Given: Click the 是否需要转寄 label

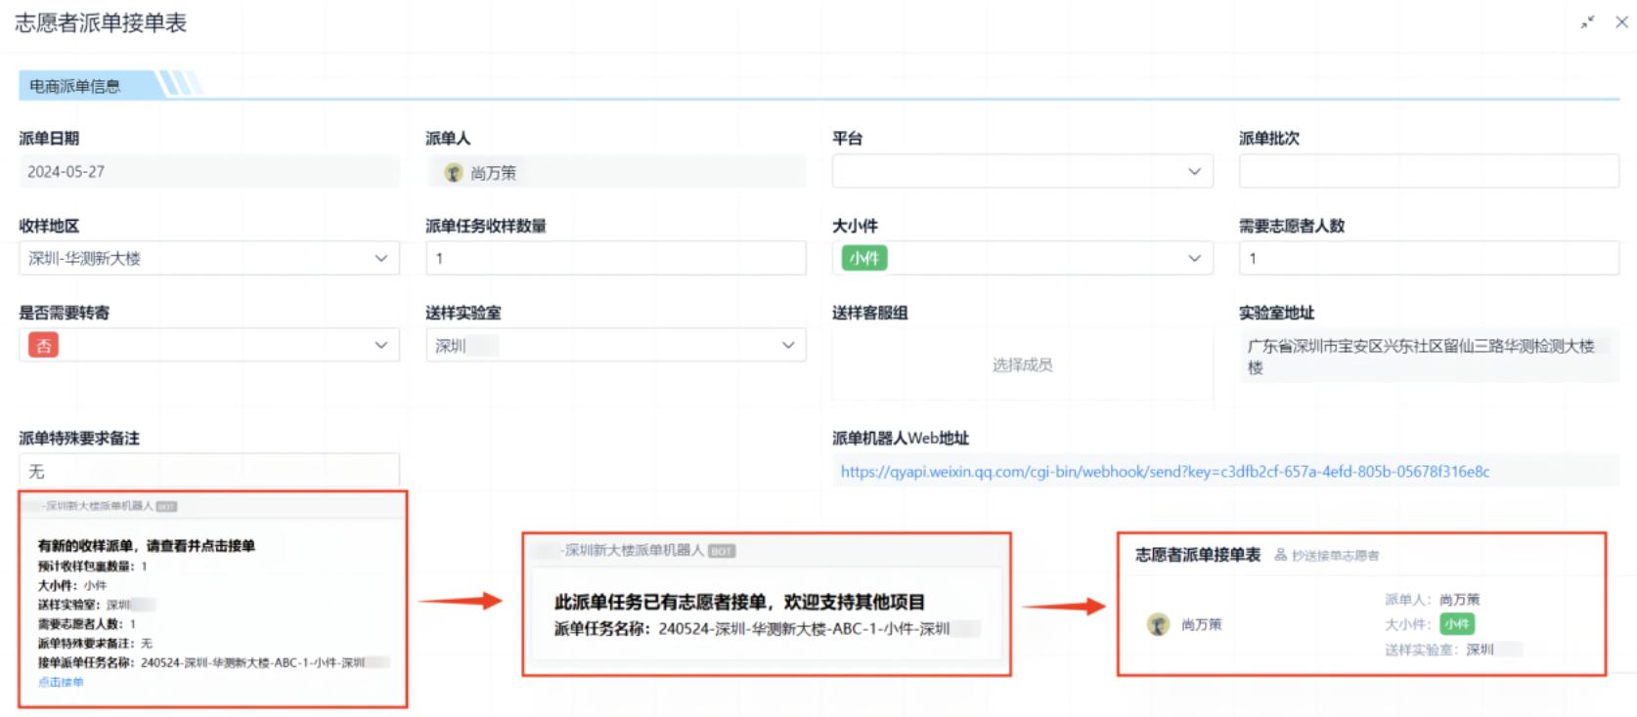Looking at the screenshot, I should [x=65, y=313].
